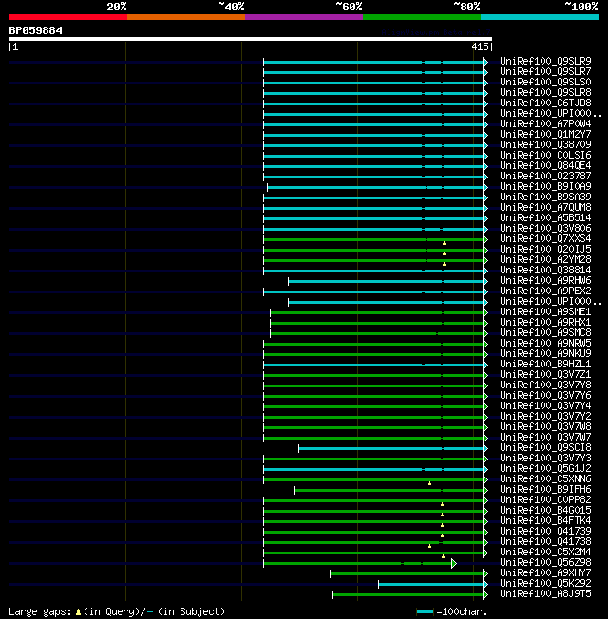This screenshot has width=608, height=619.
Task: Select the UniRef100_A9RHW6 label
Action: 545,280
